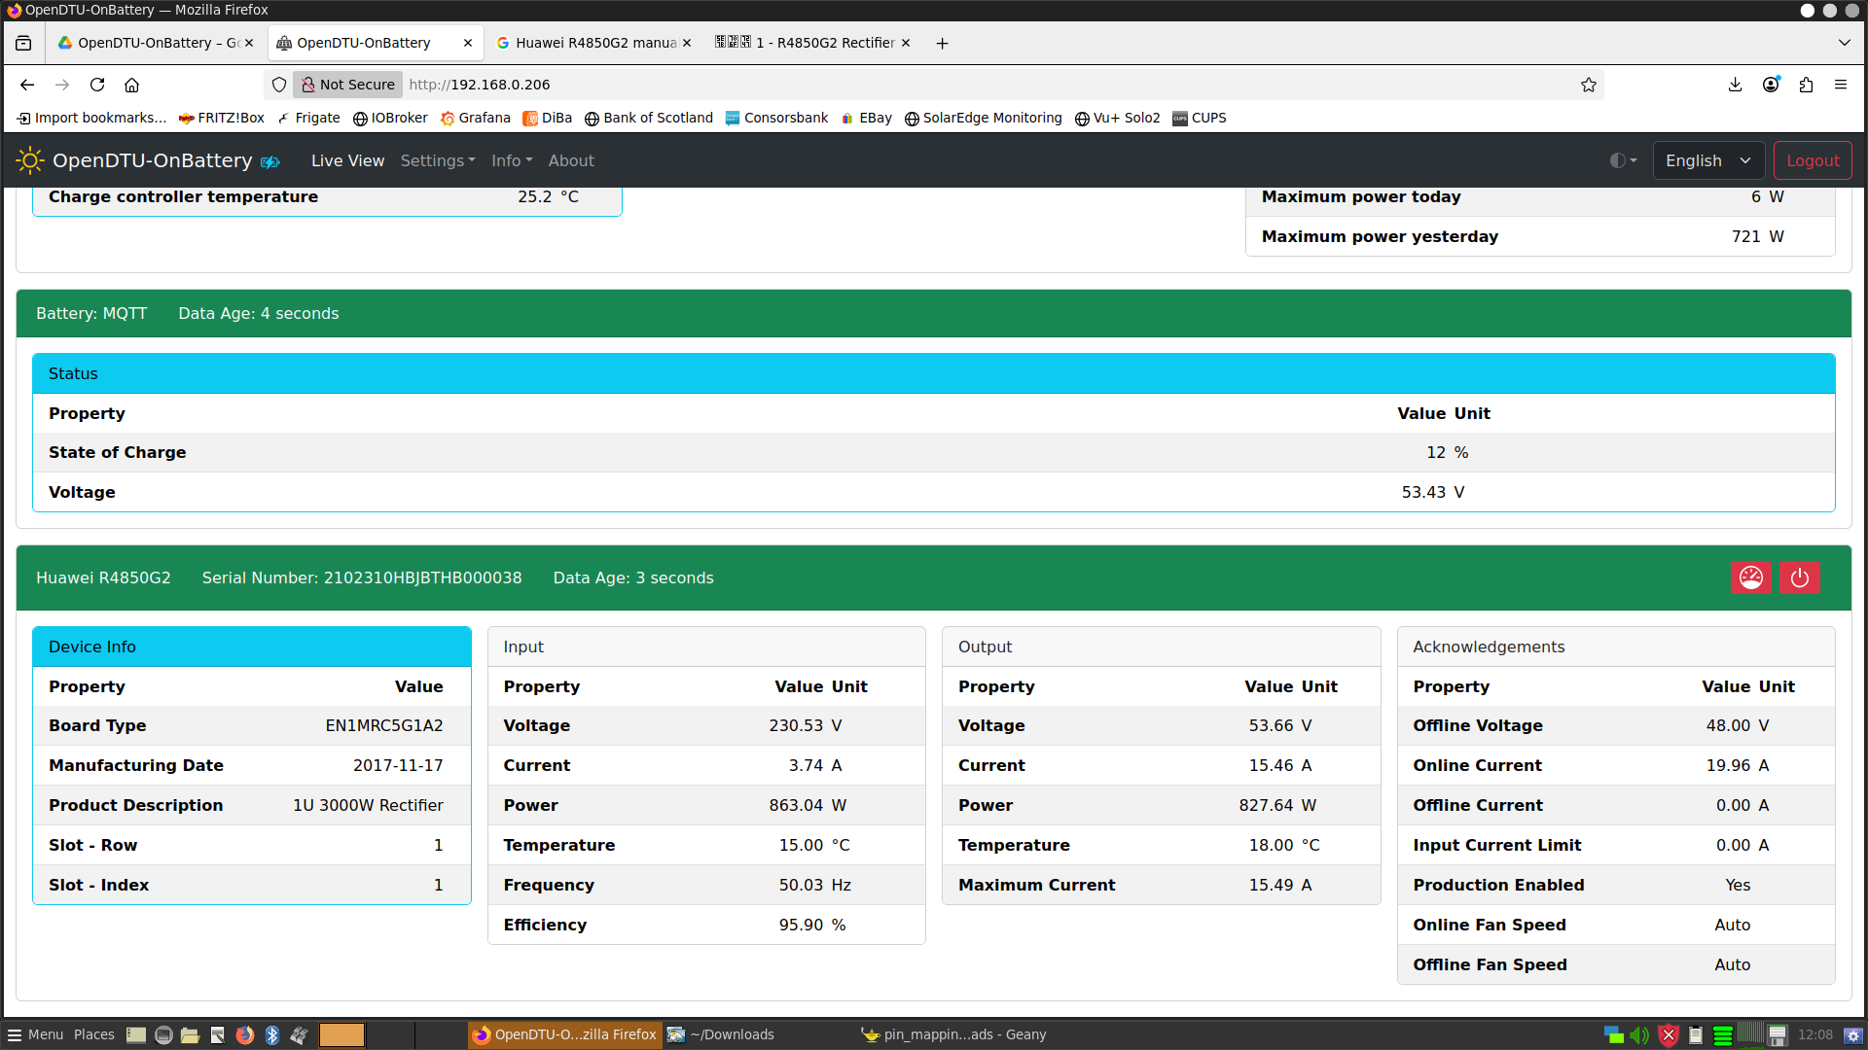The image size is (1868, 1050).
Task: Open Firefox downloads arrow icon
Action: click(x=1735, y=85)
